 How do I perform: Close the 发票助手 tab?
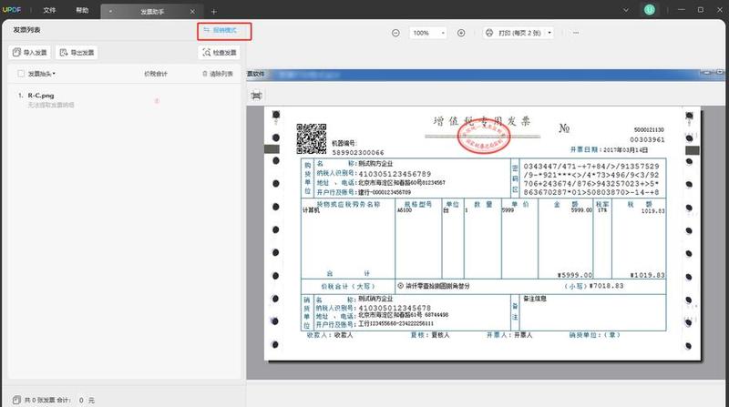(x=192, y=12)
